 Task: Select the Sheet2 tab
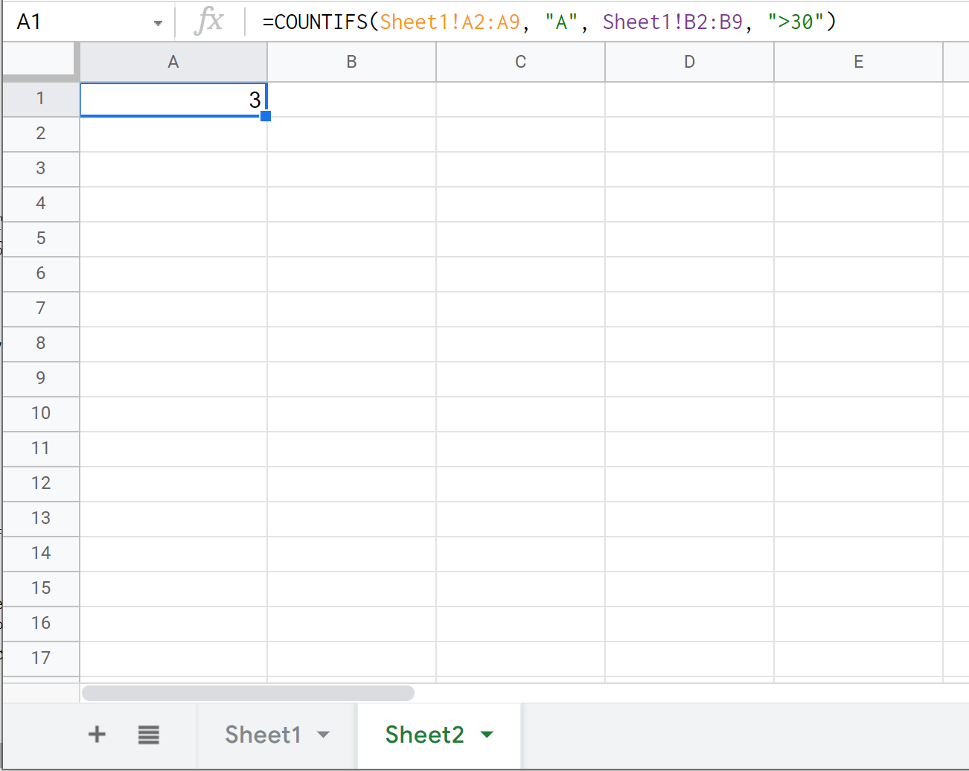click(x=424, y=735)
